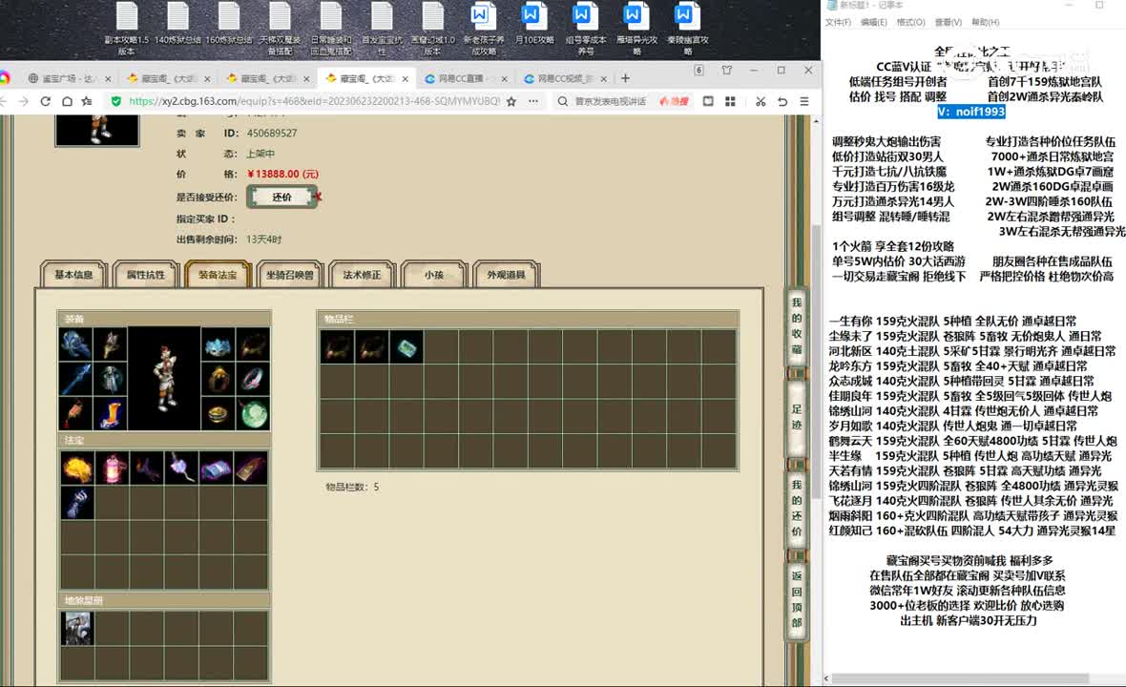The width and height of the screenshot is (1126, 687).
Task: Select the blue mask headgear equipment icon
Action: coord(218,345)
